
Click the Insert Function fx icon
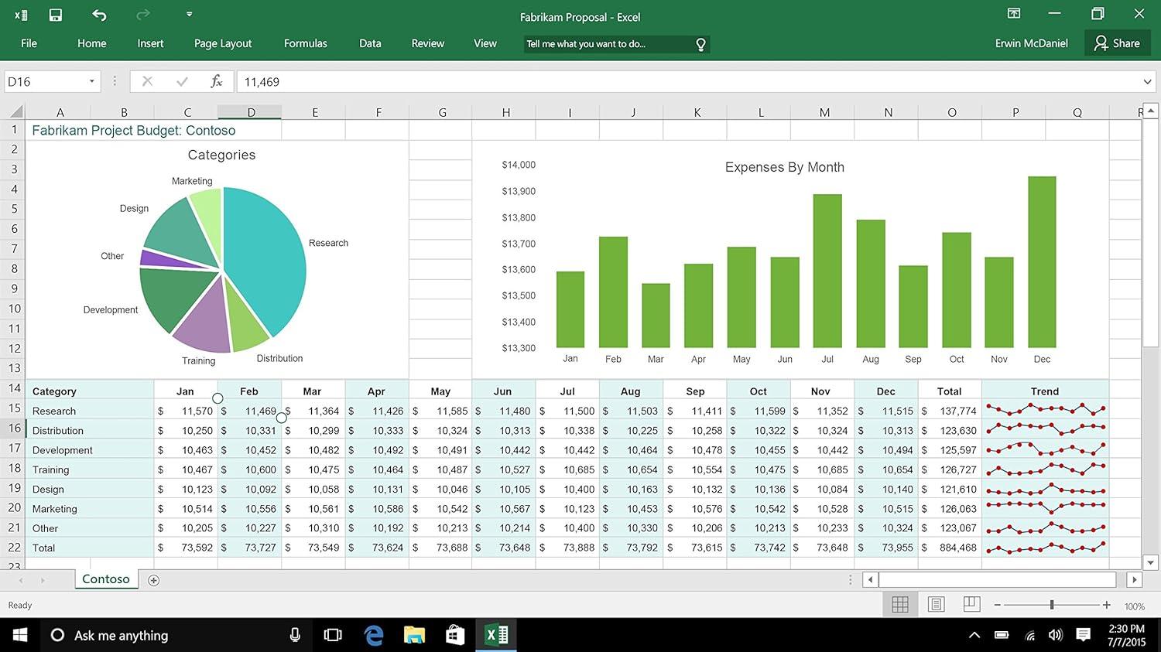tap(217, 81)
